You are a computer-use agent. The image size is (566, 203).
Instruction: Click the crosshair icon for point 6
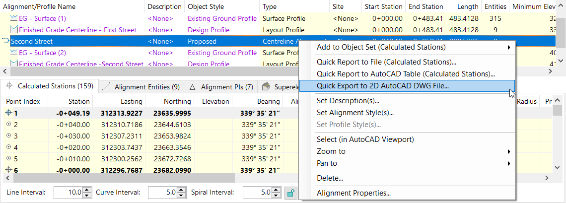point(8,170)
